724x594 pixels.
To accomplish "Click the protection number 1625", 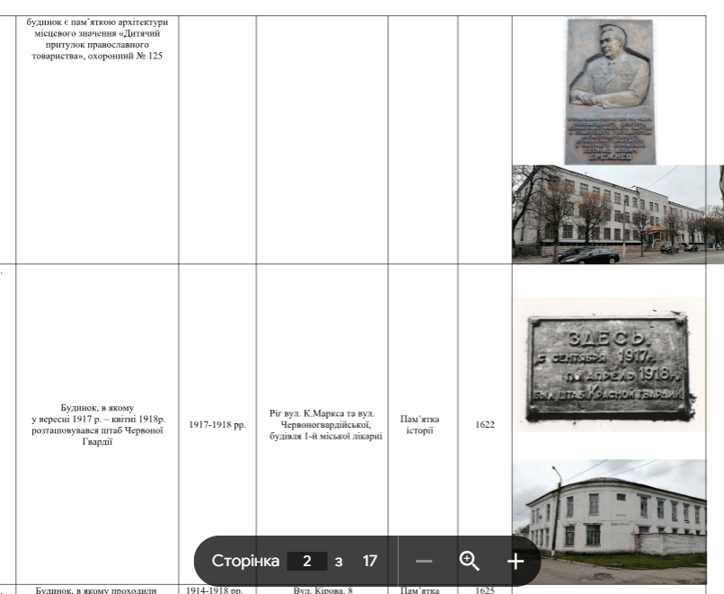I will click(x=484, y=590).
